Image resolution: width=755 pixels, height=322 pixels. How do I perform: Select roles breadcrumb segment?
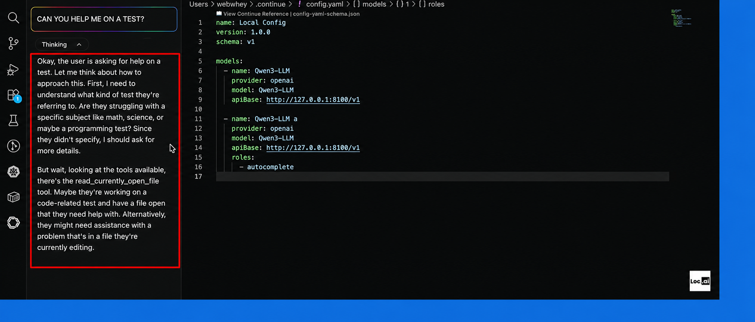pyautogui.click(x=436, y=4)
